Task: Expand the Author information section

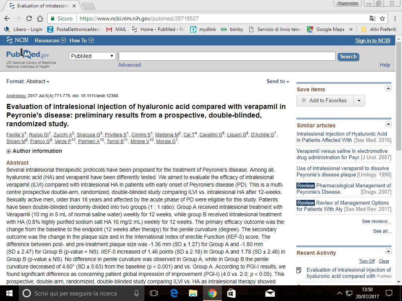Action: [9, 151]
